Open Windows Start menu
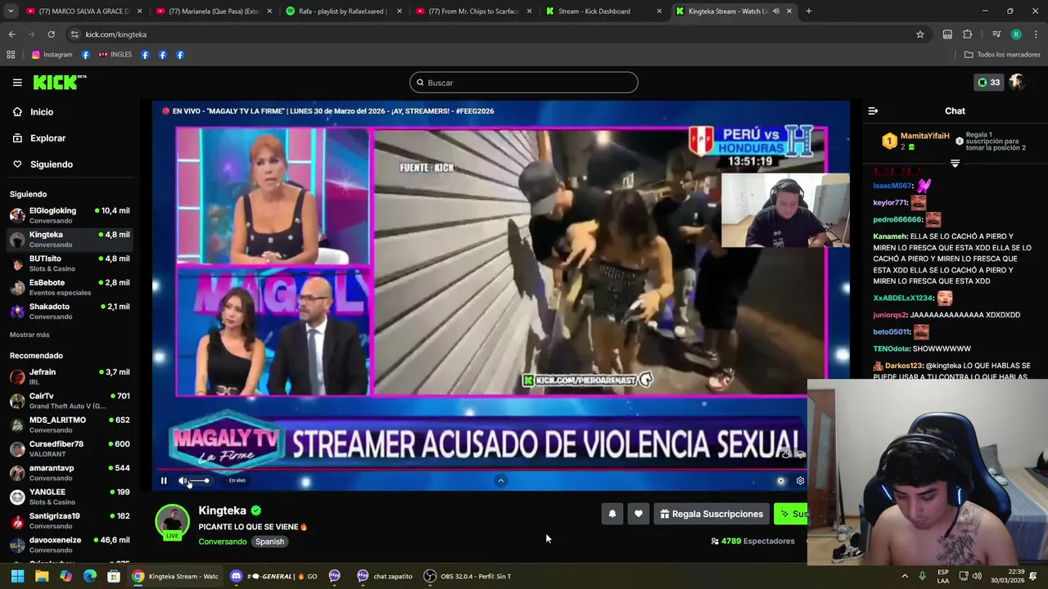1048x589 pixels. pos(17,576)
